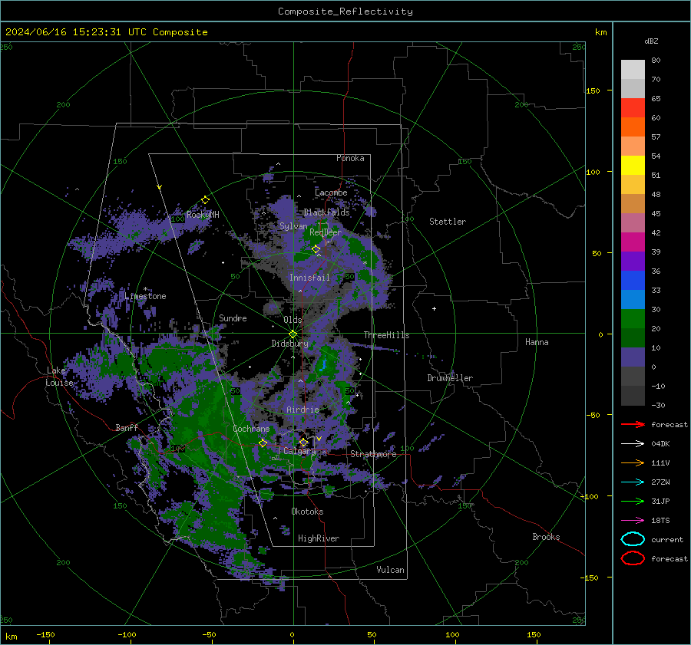Image resolution: width=691 pixels, height=645 pixels.
Task: Click the yellow diamond marker below RedDeer
Action: point(316,249)
